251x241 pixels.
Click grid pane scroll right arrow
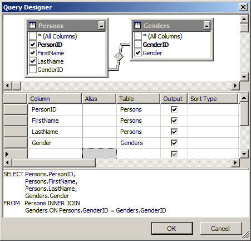tap(235, 163)
